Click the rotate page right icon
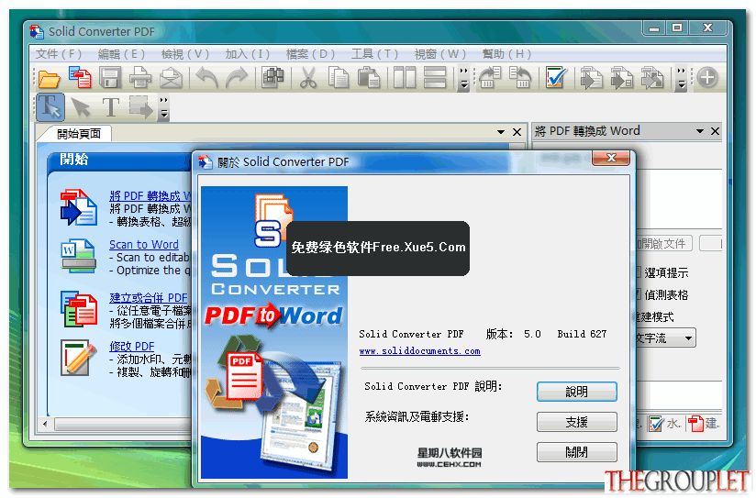 coord(520,78)
